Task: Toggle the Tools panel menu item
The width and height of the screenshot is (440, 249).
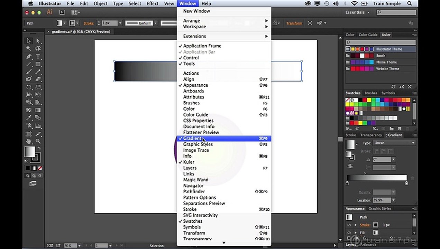Action: pyautogui.click(x=224, y=64)
